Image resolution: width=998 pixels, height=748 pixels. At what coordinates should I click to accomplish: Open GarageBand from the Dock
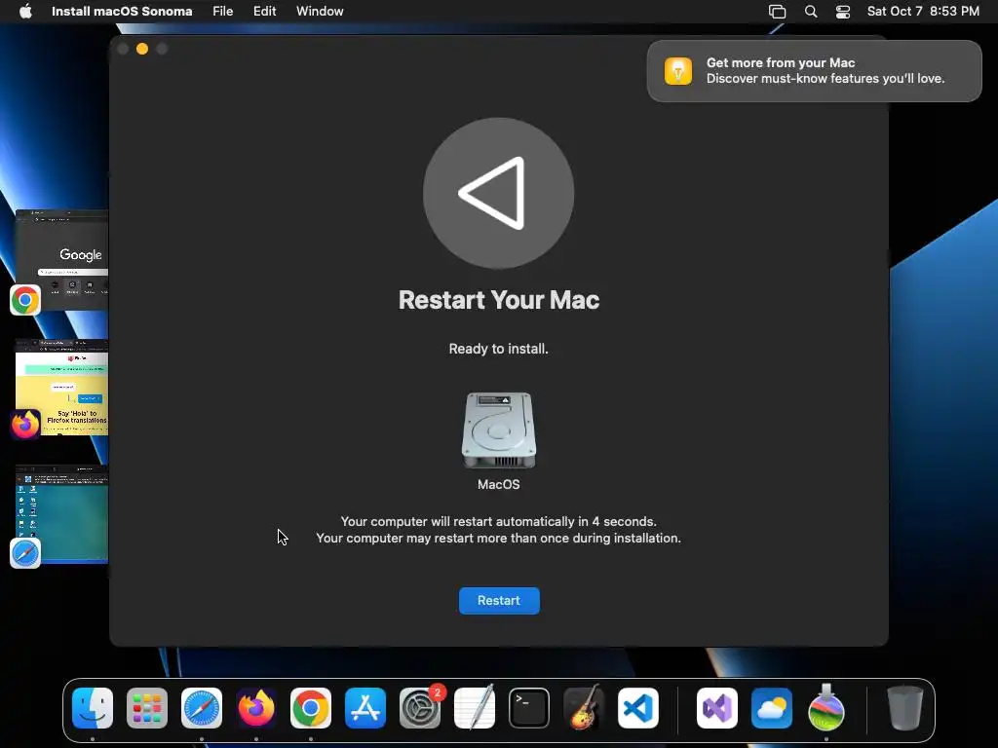click(x=584, y=707)
